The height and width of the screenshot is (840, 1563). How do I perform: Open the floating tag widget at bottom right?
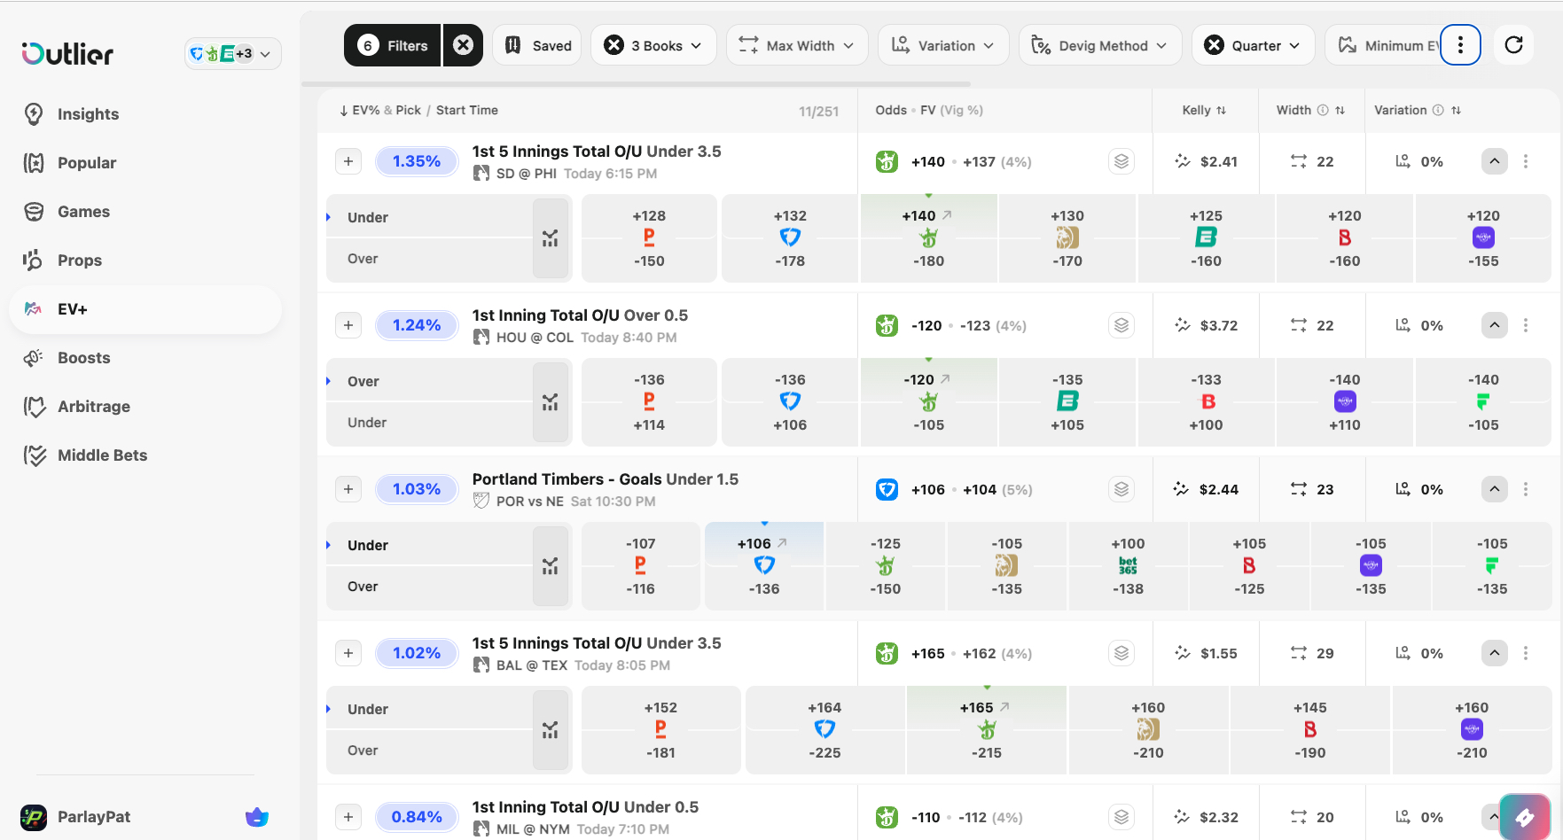pos(1525,817)
